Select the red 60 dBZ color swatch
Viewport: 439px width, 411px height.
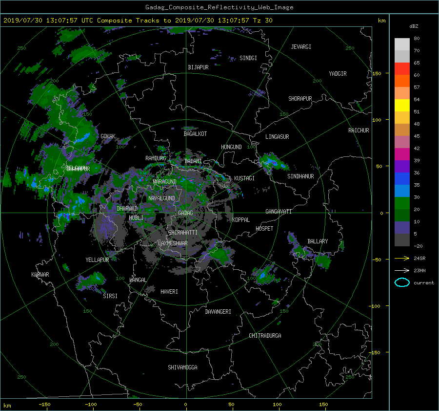coord(402,69)
